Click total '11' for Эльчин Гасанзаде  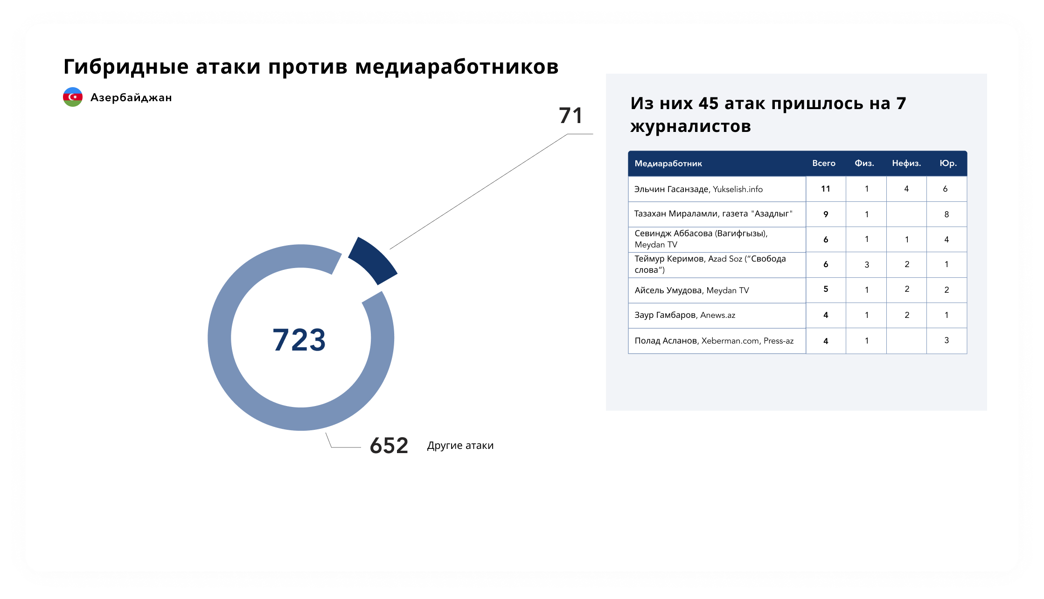tap(826, 189)
